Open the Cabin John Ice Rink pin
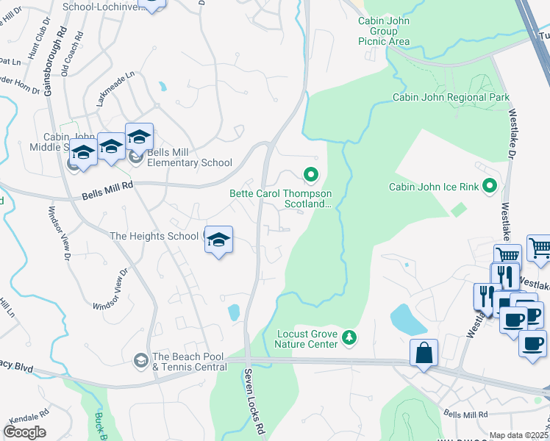The width and height of the screenshot is (550, 441). tap(490, 186)
